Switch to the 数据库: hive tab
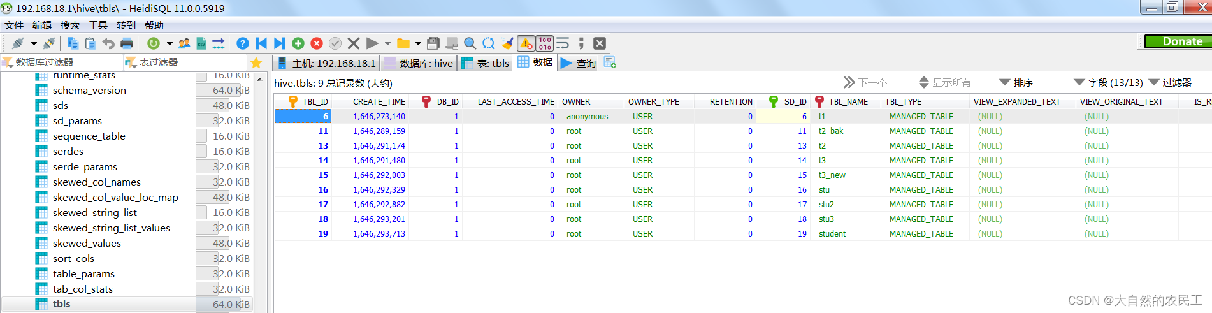The height and width of the screenshot is (313, 1212). (x=419, y=63)
